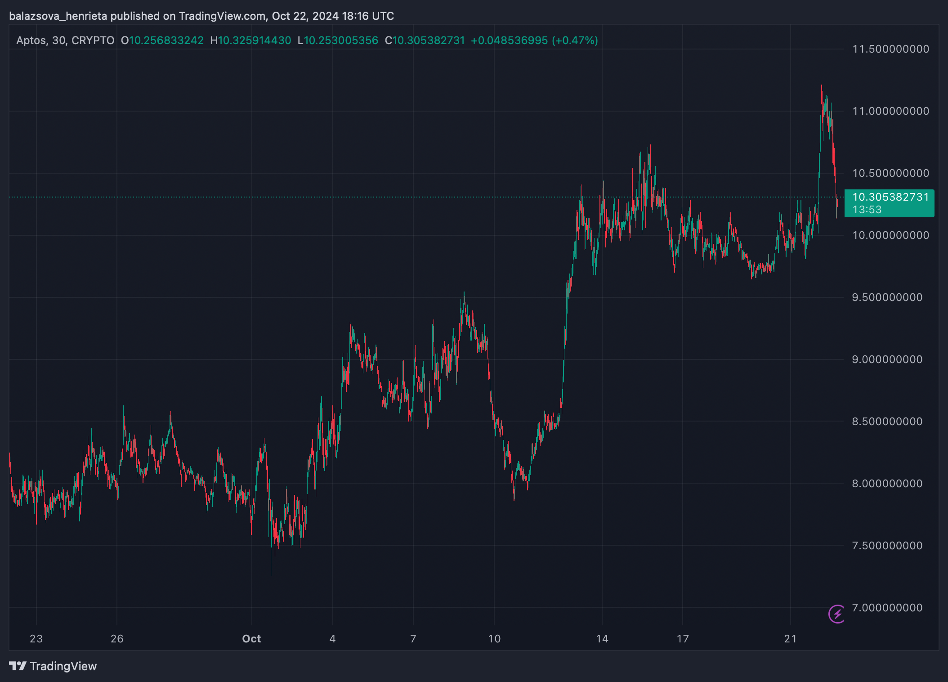This screenshot has width=948, height=682.
Task: Click the Aptos, 30, CRYPTO symbol title
Action: [65, 40]
